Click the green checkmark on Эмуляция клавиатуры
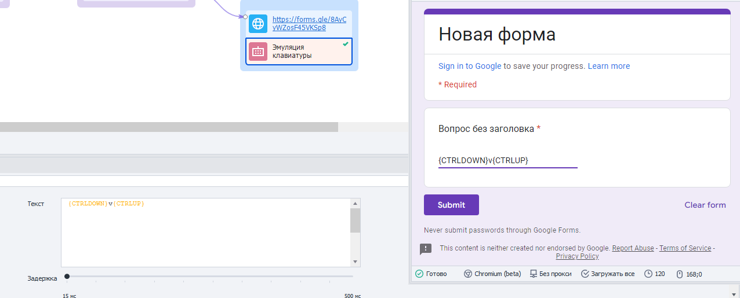This screenshot has height=298, width=740. 346,44
